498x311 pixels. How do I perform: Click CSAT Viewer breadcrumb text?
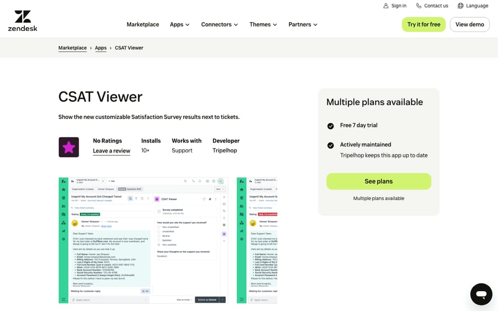pos(129,48)
